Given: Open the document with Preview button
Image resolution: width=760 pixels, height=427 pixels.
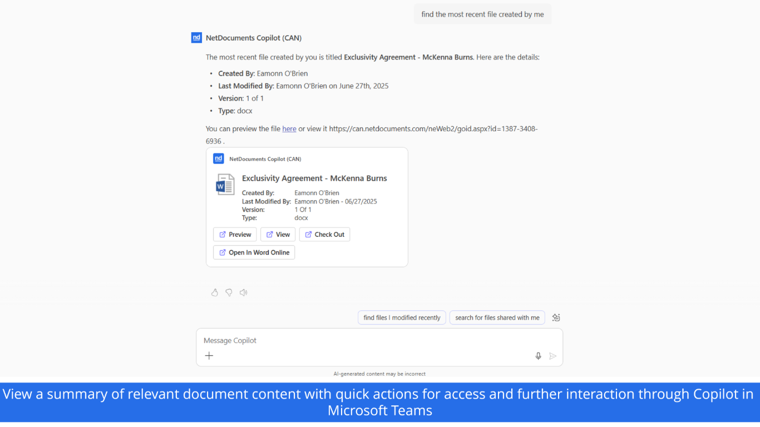Looking at the screenshot, I should pyautogui.click(x=235, y=235).
